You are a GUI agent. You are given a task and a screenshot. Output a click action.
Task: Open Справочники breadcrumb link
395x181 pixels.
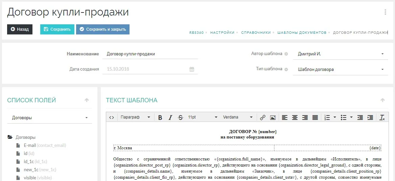click(x=256, y=33)
